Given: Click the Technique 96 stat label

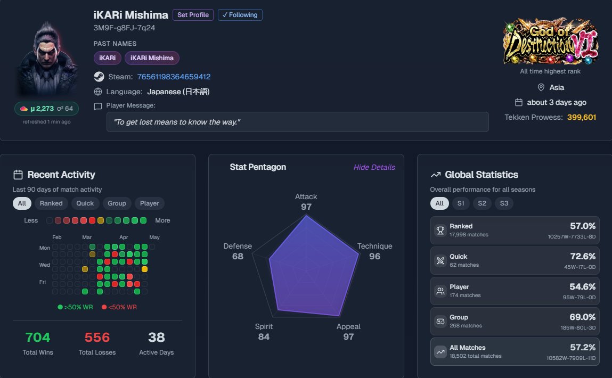Looking at the screenshot, I should (374, 251).
